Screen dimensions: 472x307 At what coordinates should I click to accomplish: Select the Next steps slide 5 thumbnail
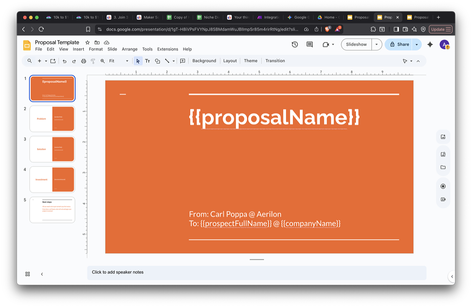tap(52, 210)
